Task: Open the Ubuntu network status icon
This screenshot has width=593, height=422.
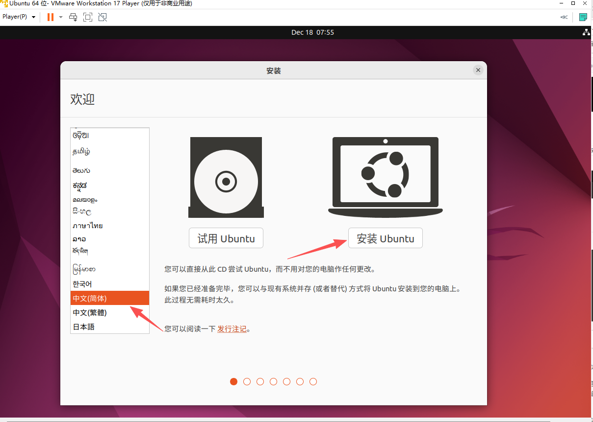Action: (x=586, y=32)
